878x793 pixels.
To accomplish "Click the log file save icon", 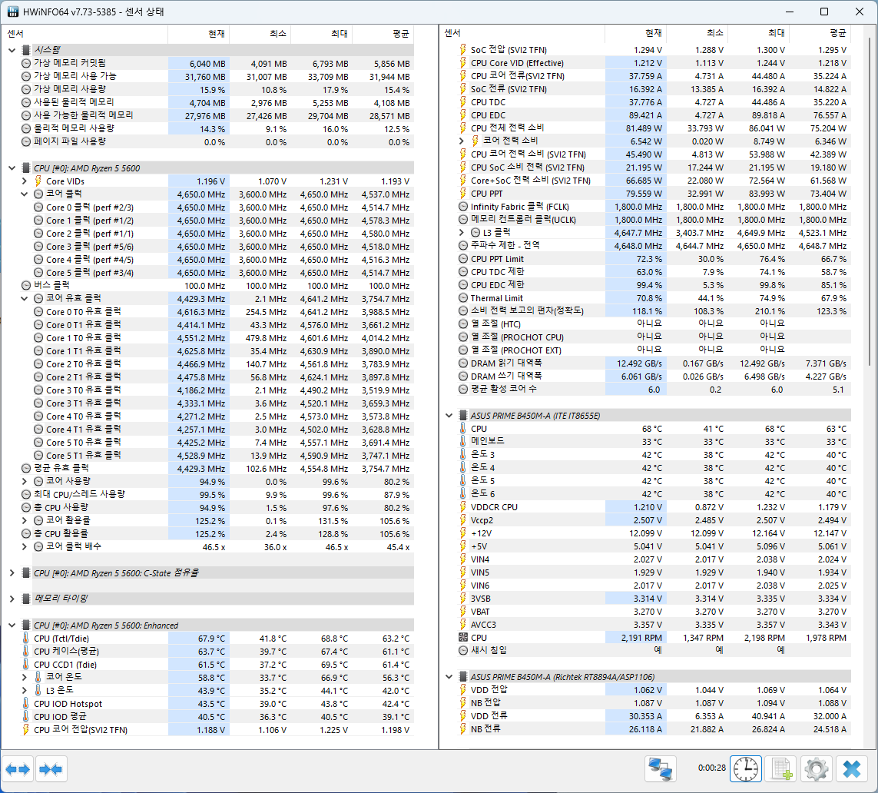I will 781,769.
